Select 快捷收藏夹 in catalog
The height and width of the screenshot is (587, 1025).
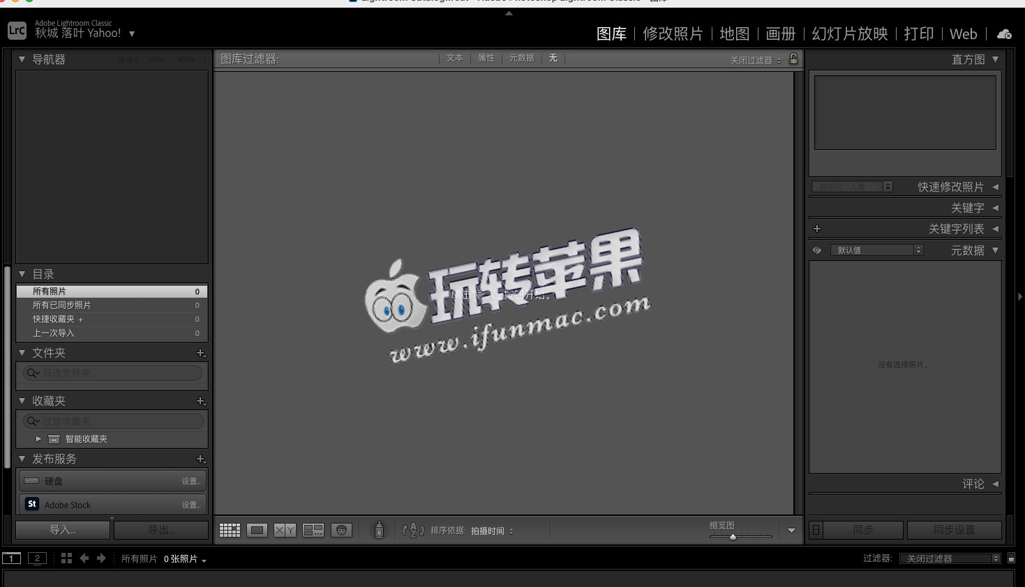(x=112, y=319)
